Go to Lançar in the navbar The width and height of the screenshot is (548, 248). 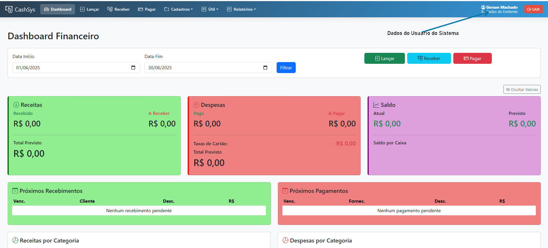(89, 9)
